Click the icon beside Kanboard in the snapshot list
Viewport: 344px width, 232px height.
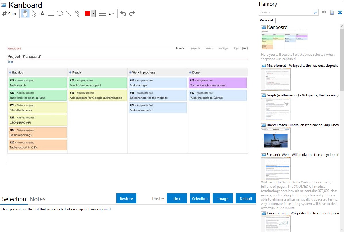tap(263, 27)
